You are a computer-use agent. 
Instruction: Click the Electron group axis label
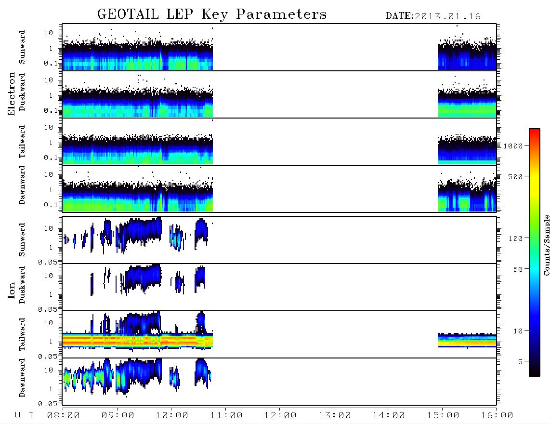point(12,94)
